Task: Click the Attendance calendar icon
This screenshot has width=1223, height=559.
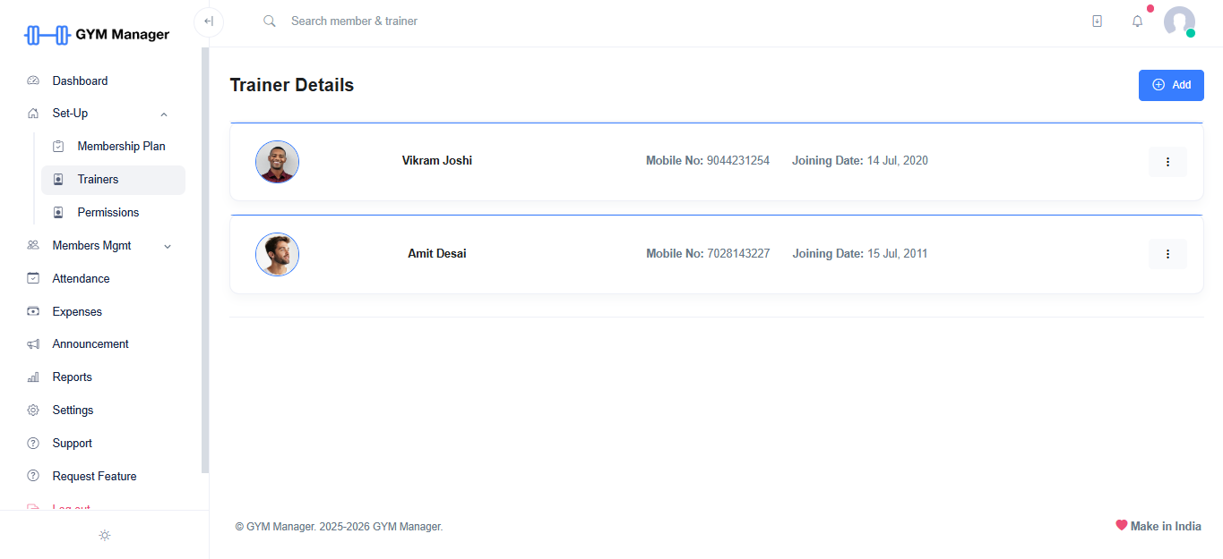Action: click(33, 278)
